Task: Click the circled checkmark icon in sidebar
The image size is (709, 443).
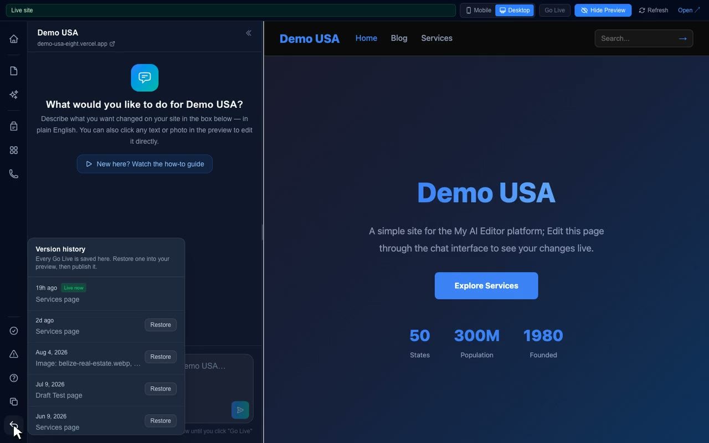Action: tap(14, 331)
